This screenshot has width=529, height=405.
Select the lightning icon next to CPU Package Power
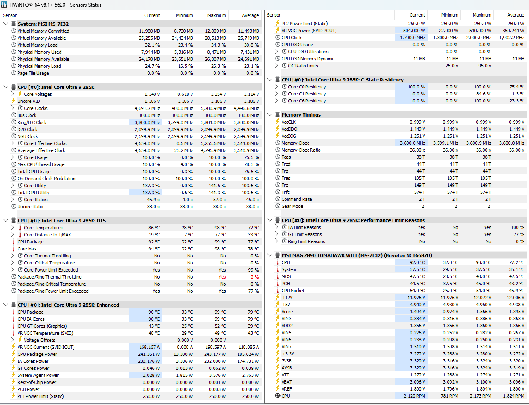tap(14, 354)
